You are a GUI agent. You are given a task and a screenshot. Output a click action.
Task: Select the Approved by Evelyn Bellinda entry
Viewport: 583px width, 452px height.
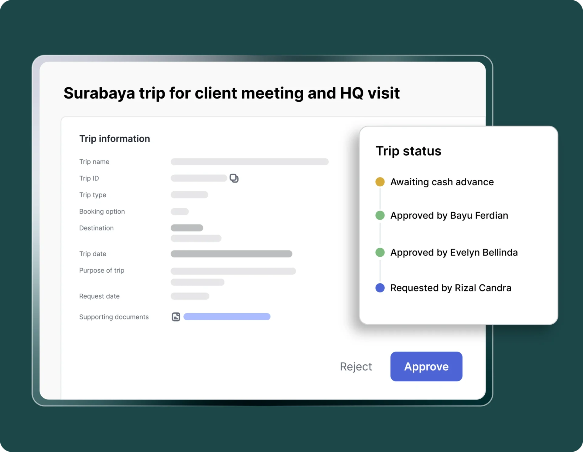(x=454, y=252)
